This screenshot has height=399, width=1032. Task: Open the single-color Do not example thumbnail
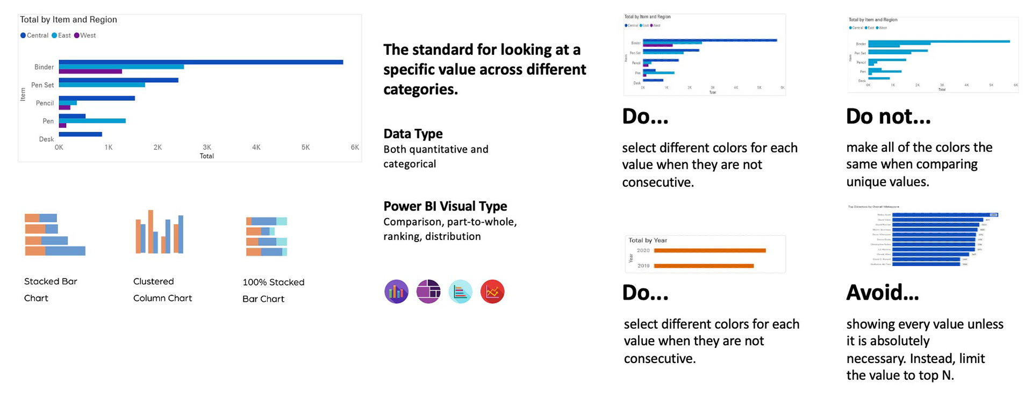click(x=933, y=55)
